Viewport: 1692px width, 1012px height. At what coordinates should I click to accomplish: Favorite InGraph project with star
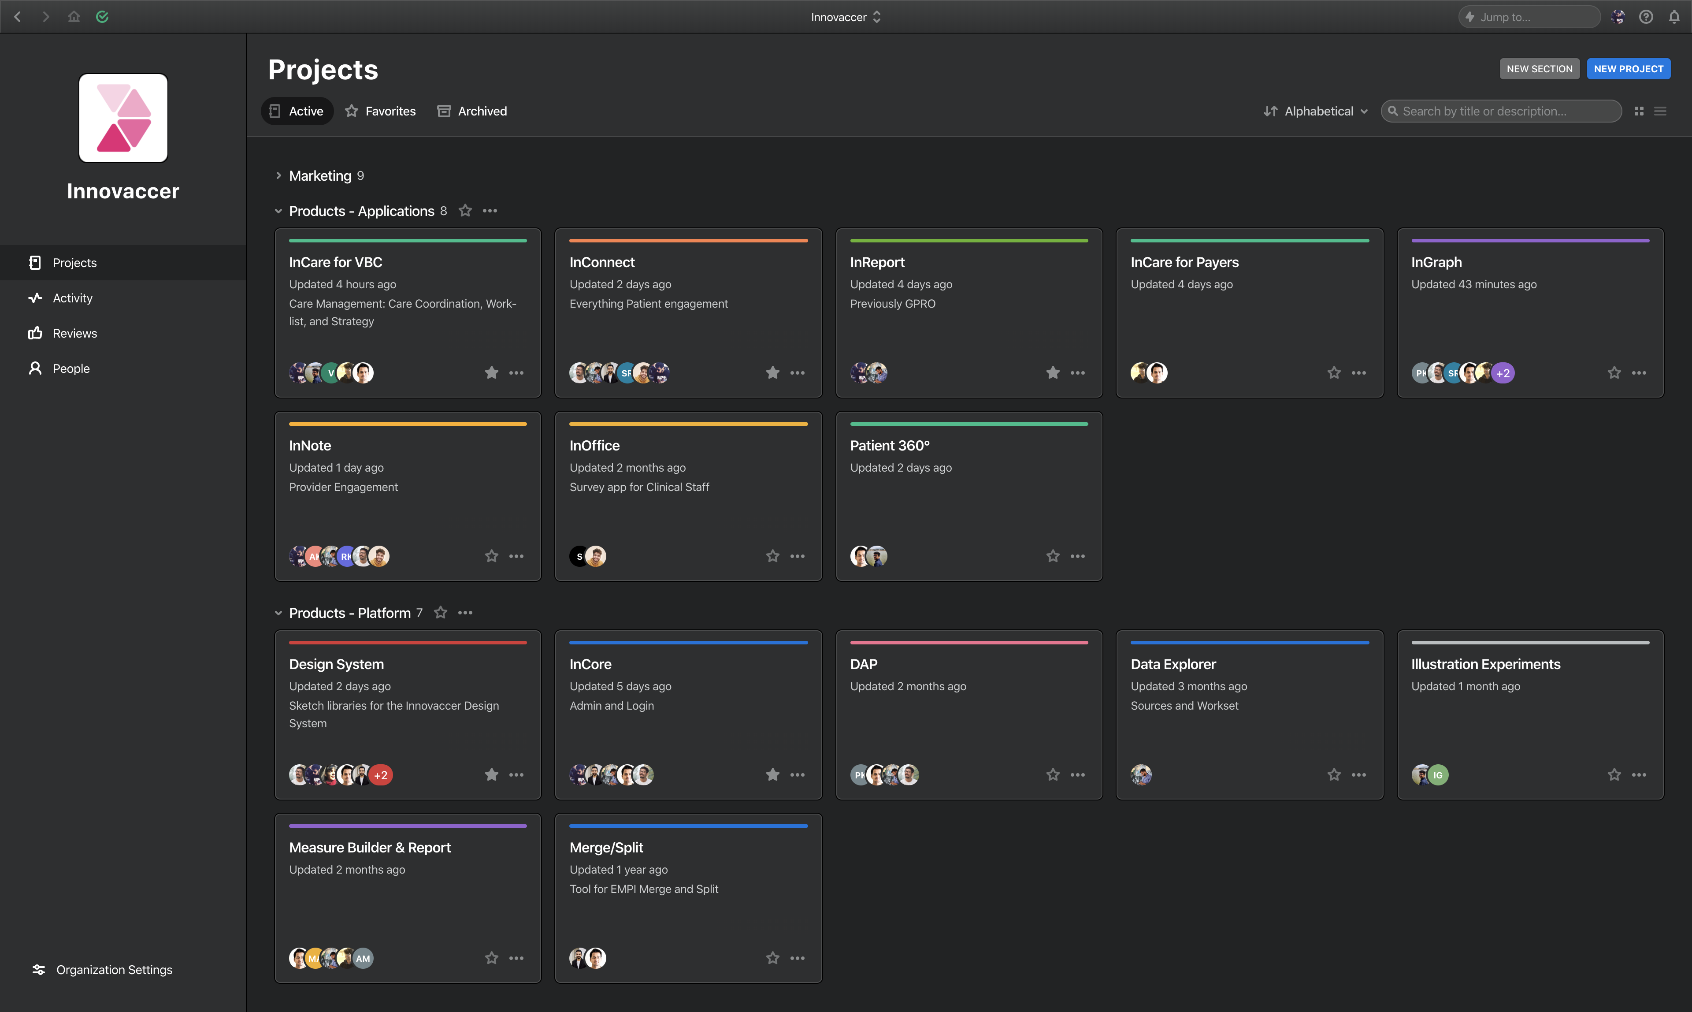1614,372
